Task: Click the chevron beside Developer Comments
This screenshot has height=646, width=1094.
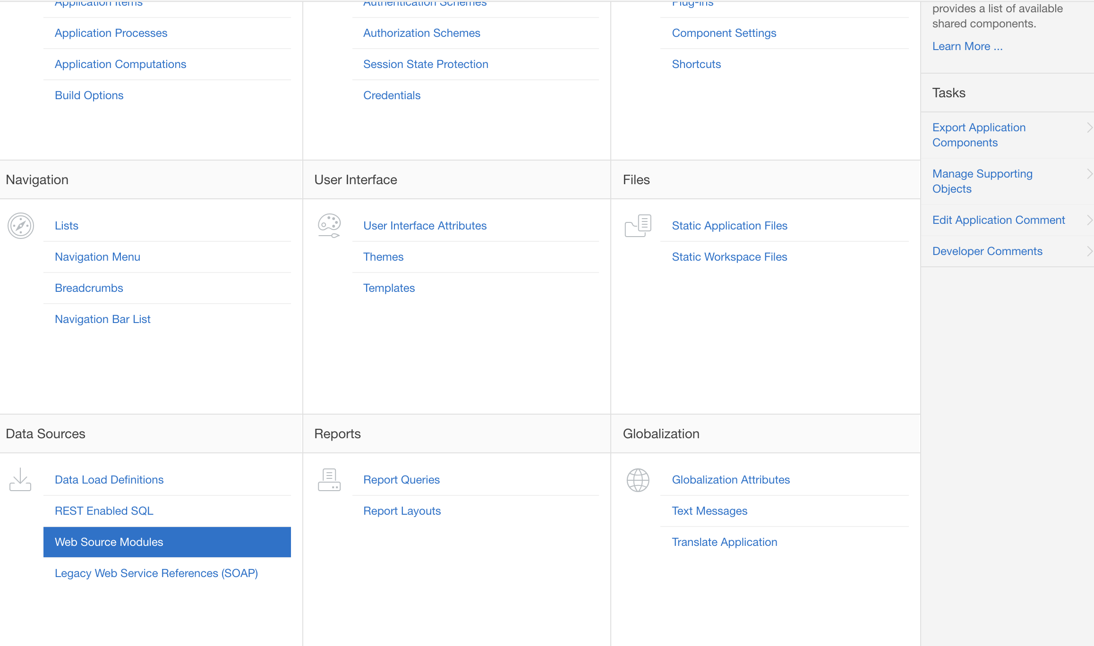Action: [x=1089, y=251]
